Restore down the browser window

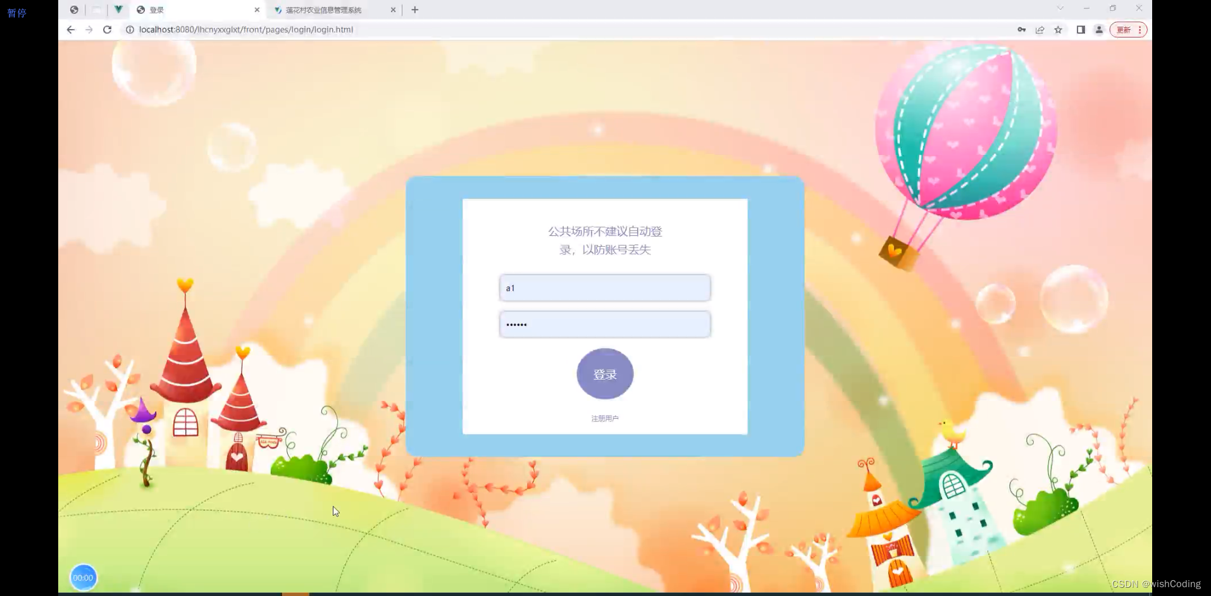[1113, 8]
